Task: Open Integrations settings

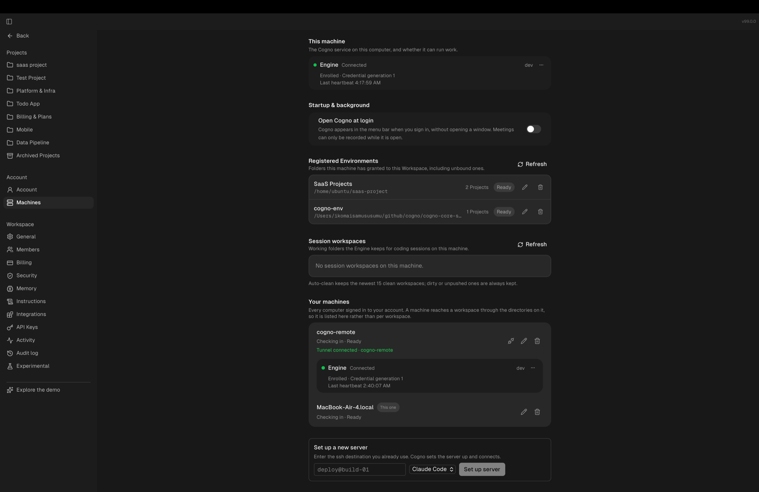Action: [x=48, y=314]
